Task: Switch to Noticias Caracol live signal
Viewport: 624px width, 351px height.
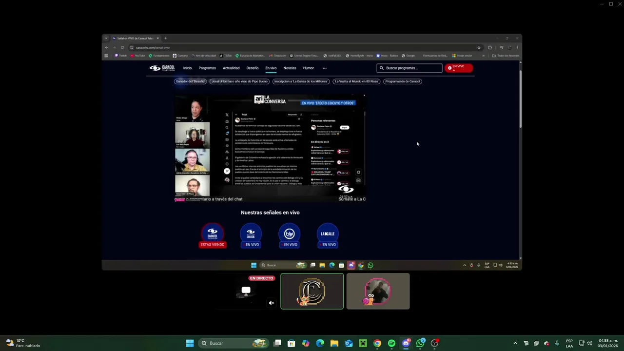Action: (251, 236)
